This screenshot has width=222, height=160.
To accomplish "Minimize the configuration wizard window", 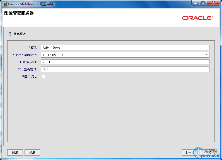I will [196, 3].
